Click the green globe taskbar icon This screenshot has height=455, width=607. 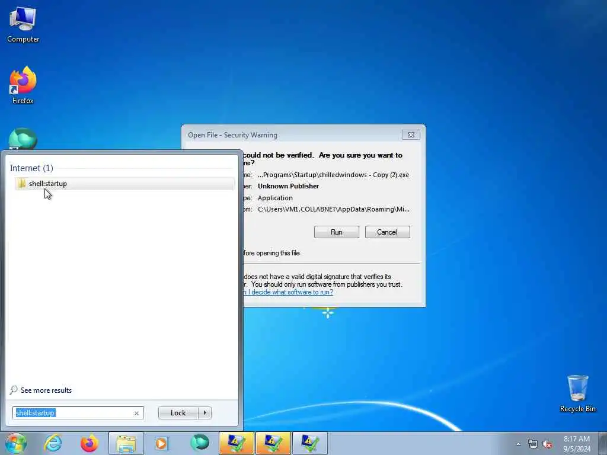point(200,443)
